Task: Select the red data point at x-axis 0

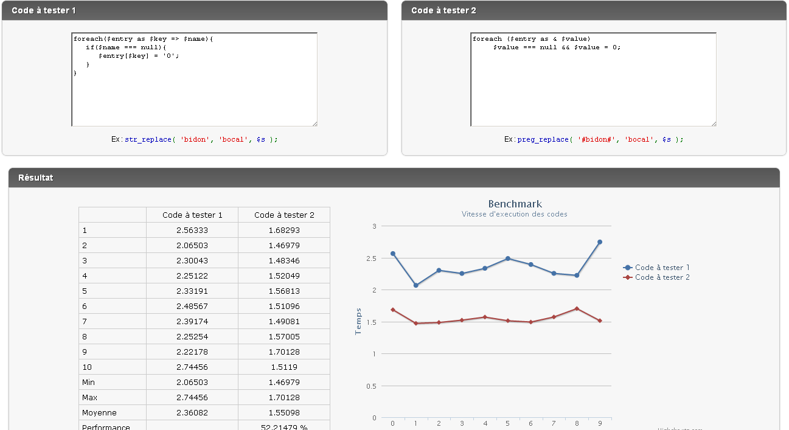Action: [x=393, y=310]
